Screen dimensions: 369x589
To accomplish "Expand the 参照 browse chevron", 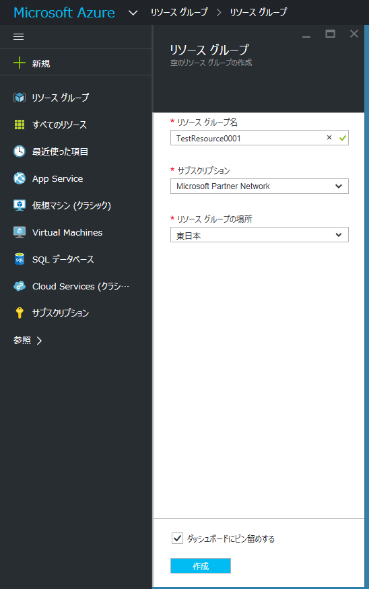I will [39, 341].
